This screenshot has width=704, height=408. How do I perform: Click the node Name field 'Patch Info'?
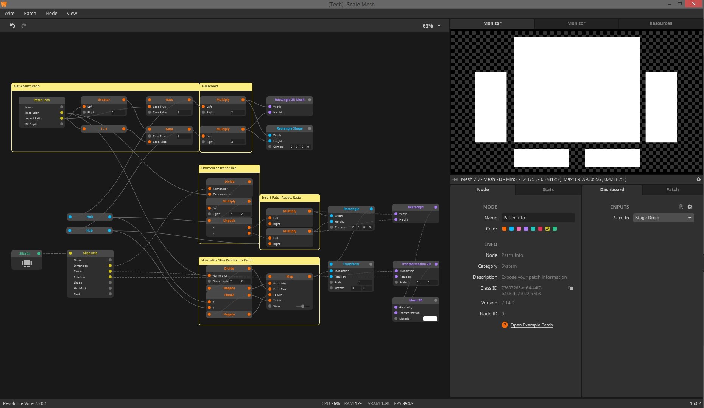click(538, 218)
